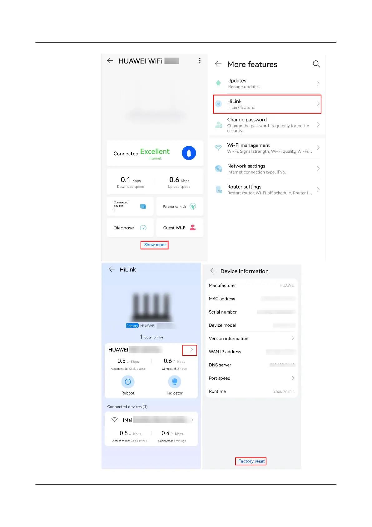Expand HiLink row chevron
The image size is (372, 527).
tap(318, 104)
